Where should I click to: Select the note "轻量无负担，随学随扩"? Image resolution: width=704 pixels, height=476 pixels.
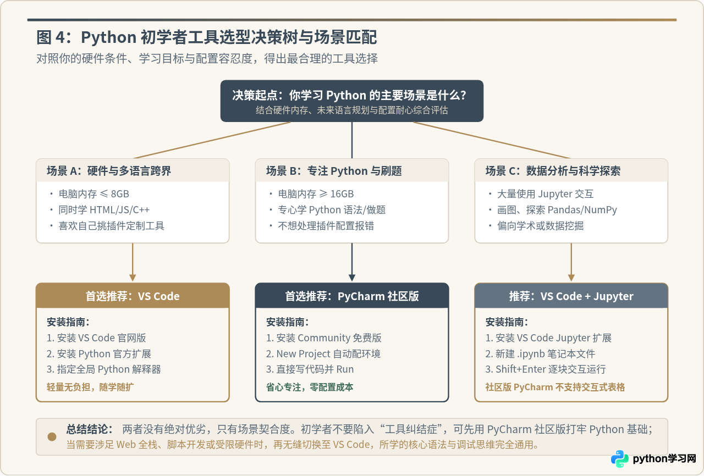point(90,388)
